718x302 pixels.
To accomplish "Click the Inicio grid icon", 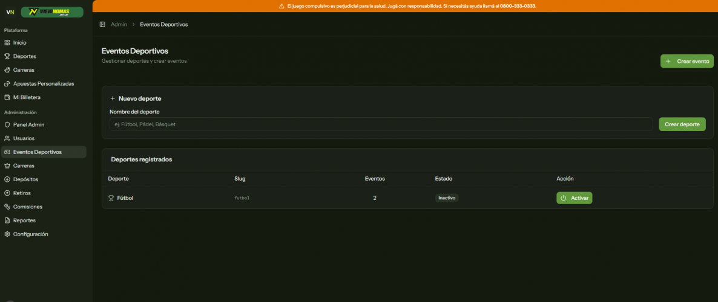I will click(x=7, y=42).
